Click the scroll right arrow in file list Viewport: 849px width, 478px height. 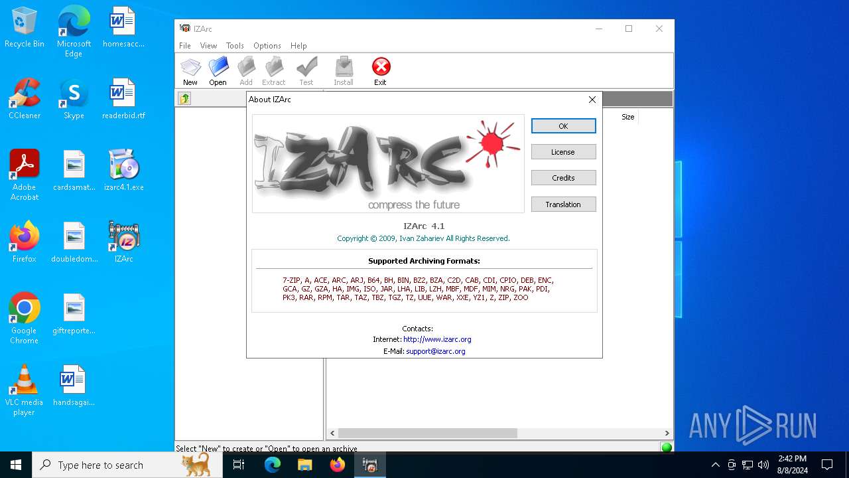point(667,433)
